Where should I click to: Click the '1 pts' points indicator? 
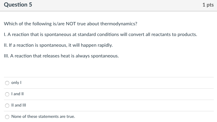pos(208,5)
